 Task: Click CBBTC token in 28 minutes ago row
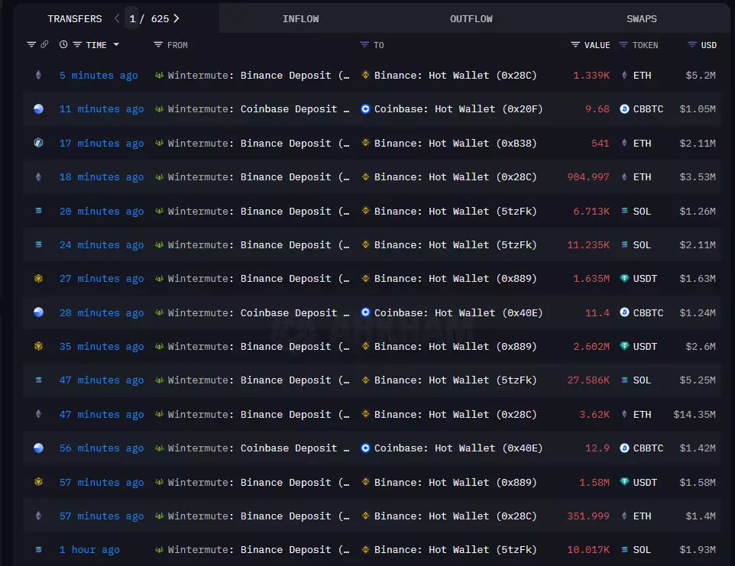(x=648, y=312)
